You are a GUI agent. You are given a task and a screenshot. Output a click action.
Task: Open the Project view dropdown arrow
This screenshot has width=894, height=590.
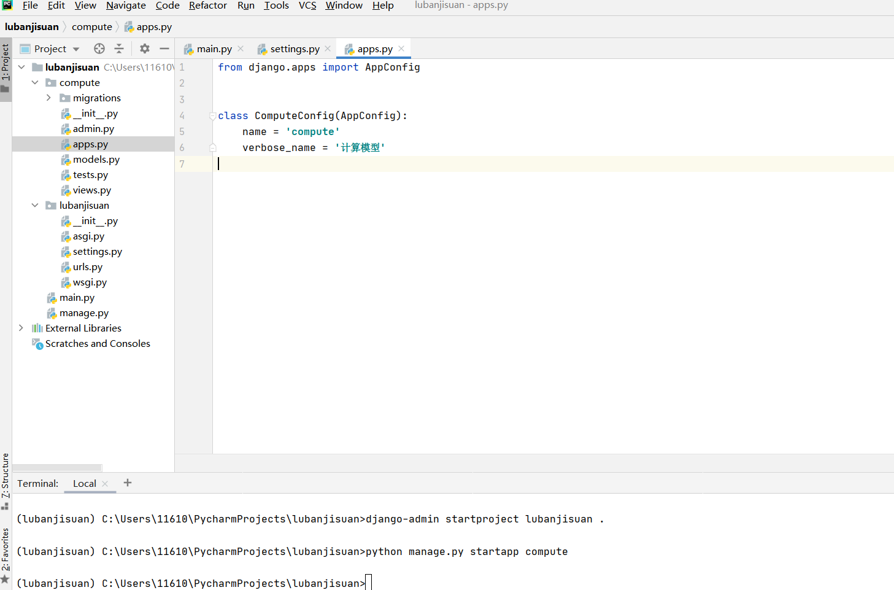click(x=76, y=49)
